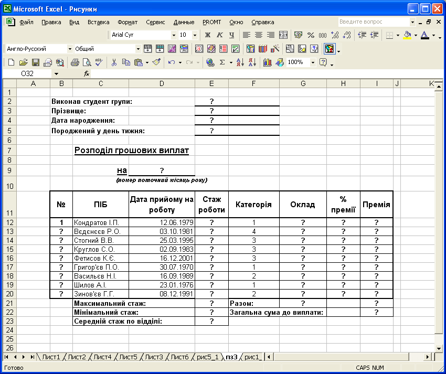This screenshot has width=446, height=374.
Task: Decrease cell indent
Action: (x=362, y=35)
